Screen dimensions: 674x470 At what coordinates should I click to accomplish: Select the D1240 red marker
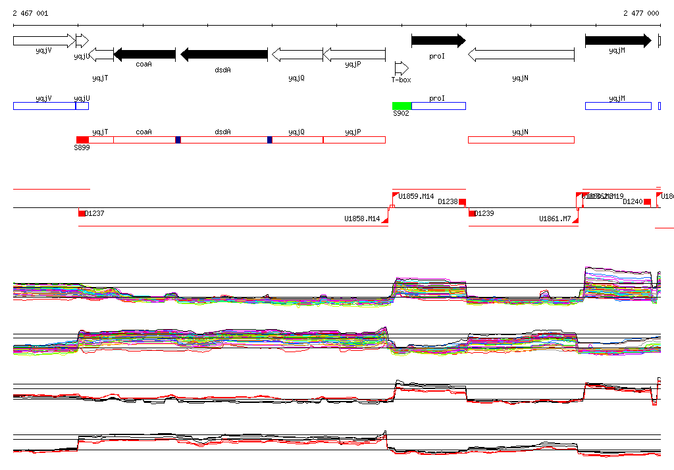(647, 201)
